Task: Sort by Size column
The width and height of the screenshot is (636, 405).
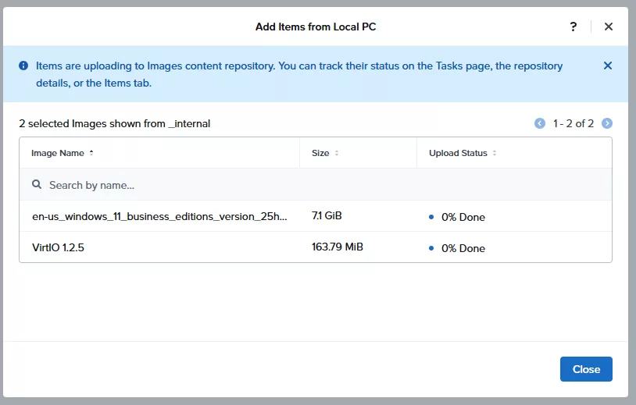Action: [325, 153]
